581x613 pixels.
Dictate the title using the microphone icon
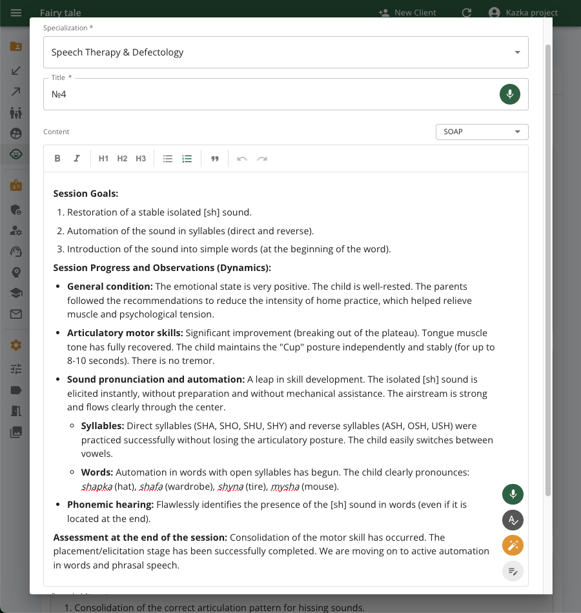click(509, 94)
